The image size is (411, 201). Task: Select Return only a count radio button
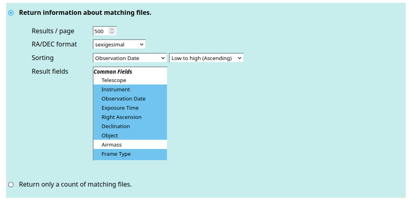[11, 185]
